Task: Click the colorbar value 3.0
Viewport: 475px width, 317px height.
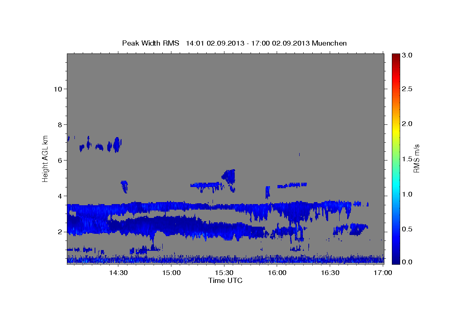Action: 407,55
